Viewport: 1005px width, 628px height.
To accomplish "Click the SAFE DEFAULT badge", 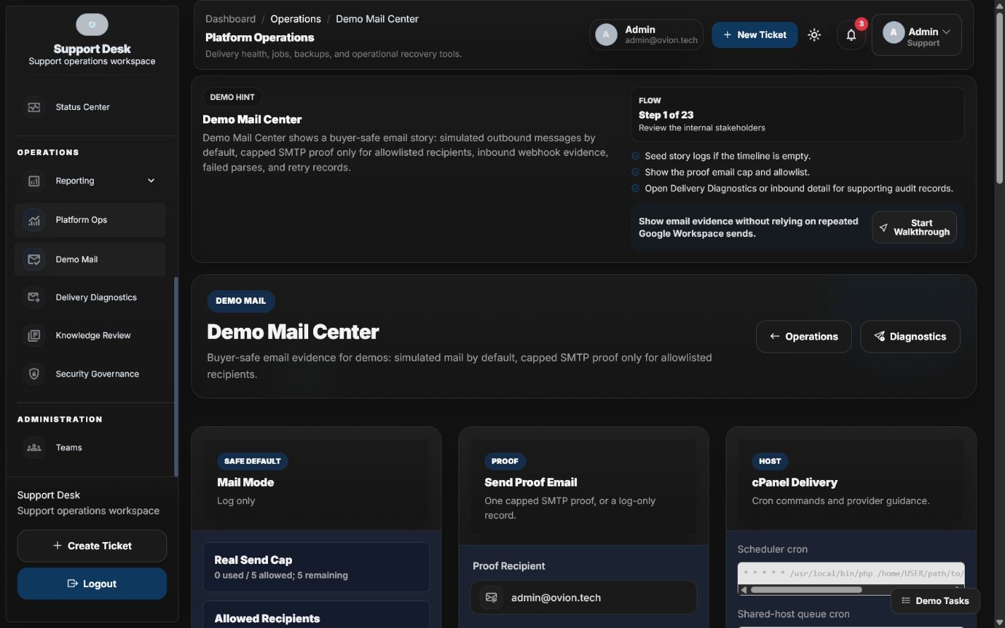I will [x=252, y=461].
